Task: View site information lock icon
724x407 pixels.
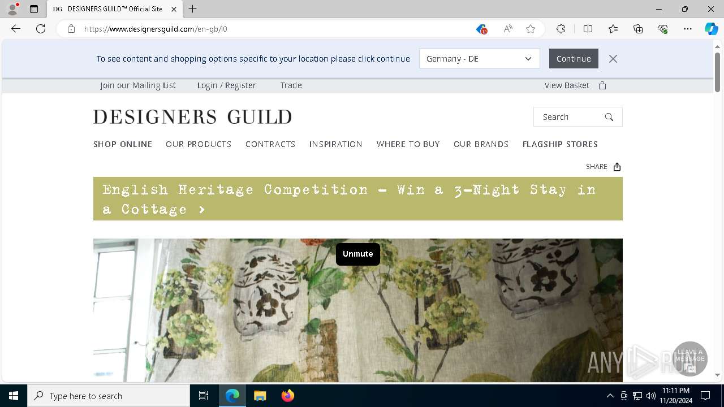Action: (x=71, y=29)
